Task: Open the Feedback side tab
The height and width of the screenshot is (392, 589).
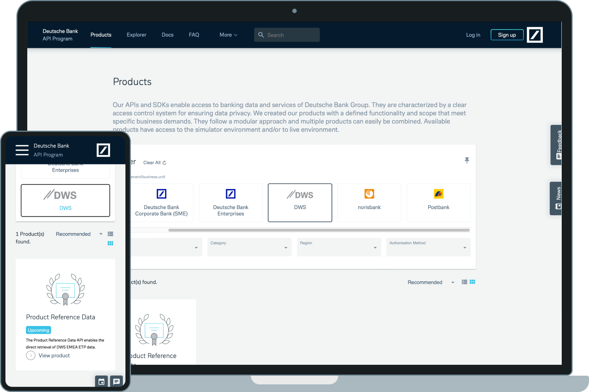Action: 556,145
